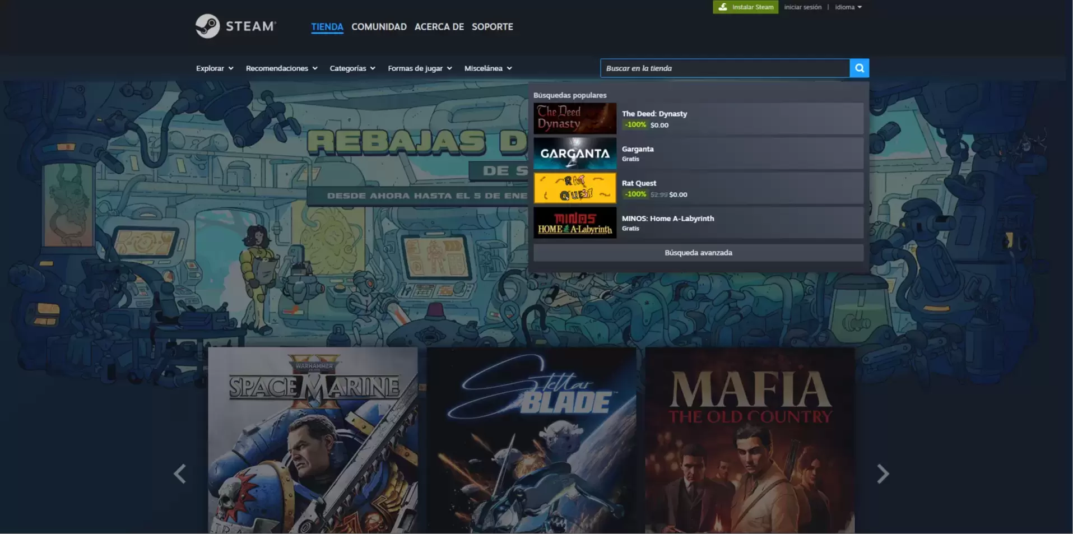Expand the Miscelánea dropdown

click(x=488, y=68)
